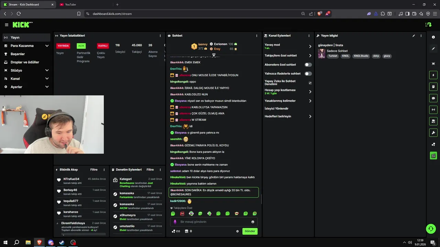440x247 pixels.
Task: Open the profile avatar at top right
Action: point(428,25)
